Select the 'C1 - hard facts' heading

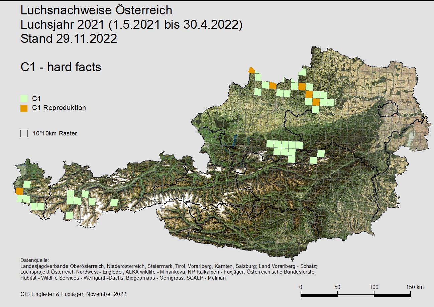(61, 67)
